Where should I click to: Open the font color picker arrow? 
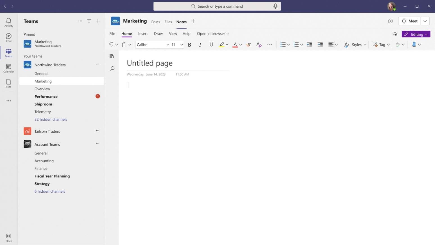tap(241, 45)
